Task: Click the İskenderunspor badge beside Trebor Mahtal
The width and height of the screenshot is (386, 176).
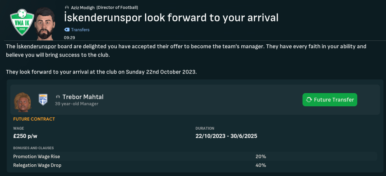Action: coord(43,99)
